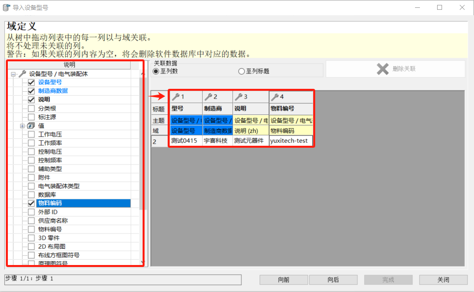Click the wrench icon beside 设备型号 / 电气装配体
This screenshot has height=292, width=474.
[x=22, y=73]
